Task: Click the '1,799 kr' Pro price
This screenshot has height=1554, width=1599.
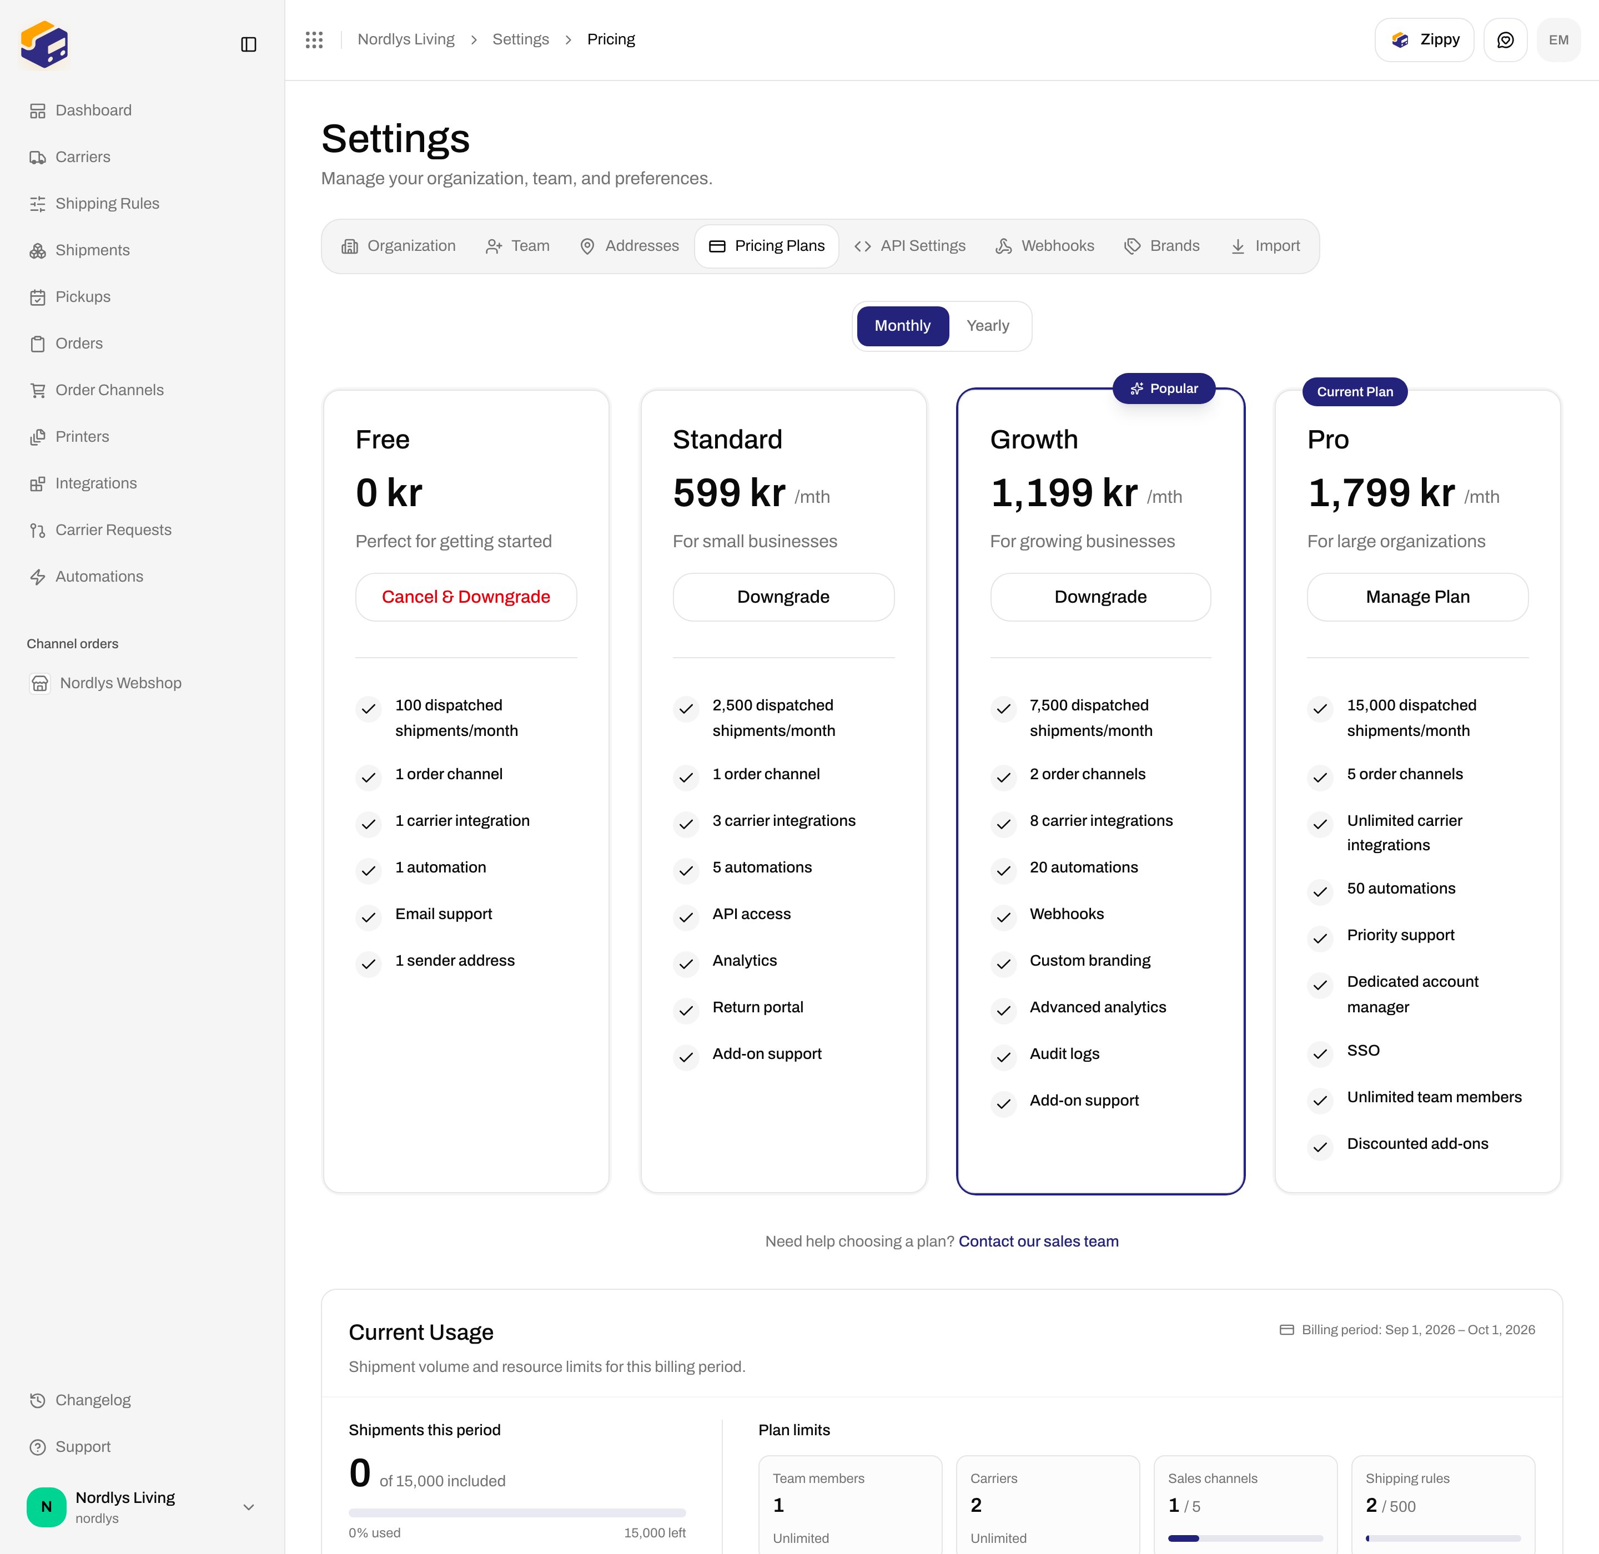Action: pos(1382,493)
